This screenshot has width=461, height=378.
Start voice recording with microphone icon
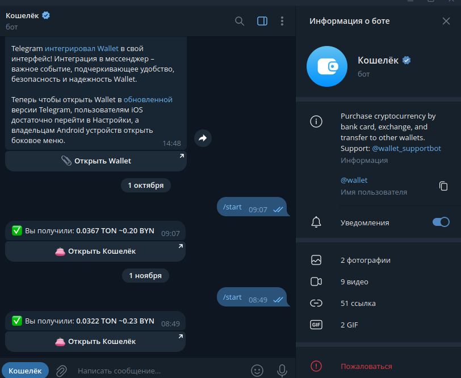coord(282,371)
